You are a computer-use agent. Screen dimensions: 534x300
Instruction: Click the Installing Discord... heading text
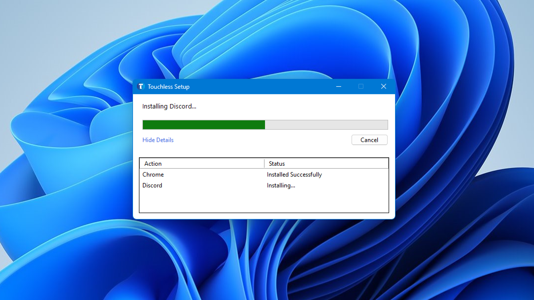[x=169, y=107]
